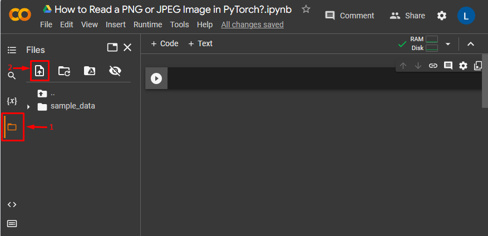Open the Insert menu
The height and width of the screenshot is (236, 488).
tap(115, 24)
